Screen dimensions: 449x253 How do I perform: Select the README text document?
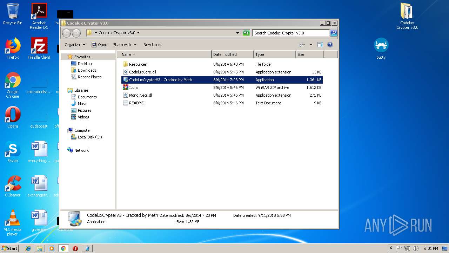[x=222, y=103]
